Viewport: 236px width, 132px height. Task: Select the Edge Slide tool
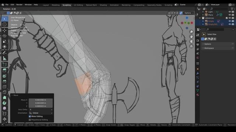4,114
